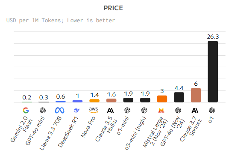226x159 pixels.
Task: Click the OpenAI logo above o1
Action: (212, 111)
